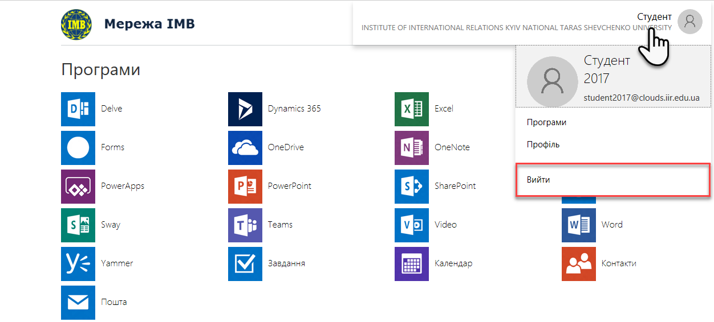This screenshot has height=322, width=714.
Task: Open the Завдання checkmark icon
Action: [245, 263]
